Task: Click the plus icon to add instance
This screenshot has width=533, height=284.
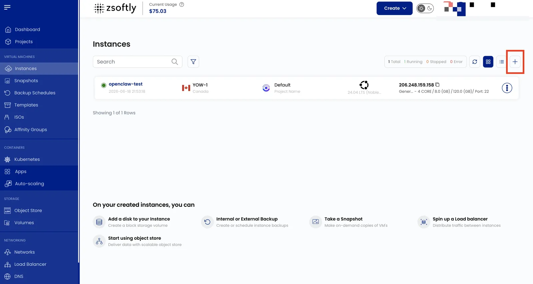Action: (x=515, y=62)
